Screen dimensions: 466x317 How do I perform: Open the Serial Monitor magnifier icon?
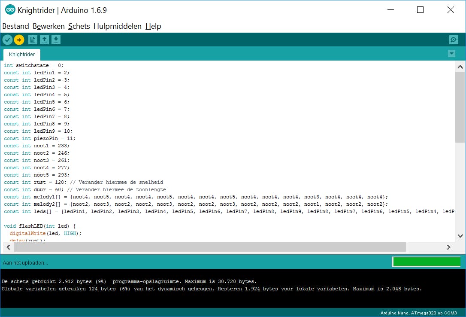pos(454,40)
